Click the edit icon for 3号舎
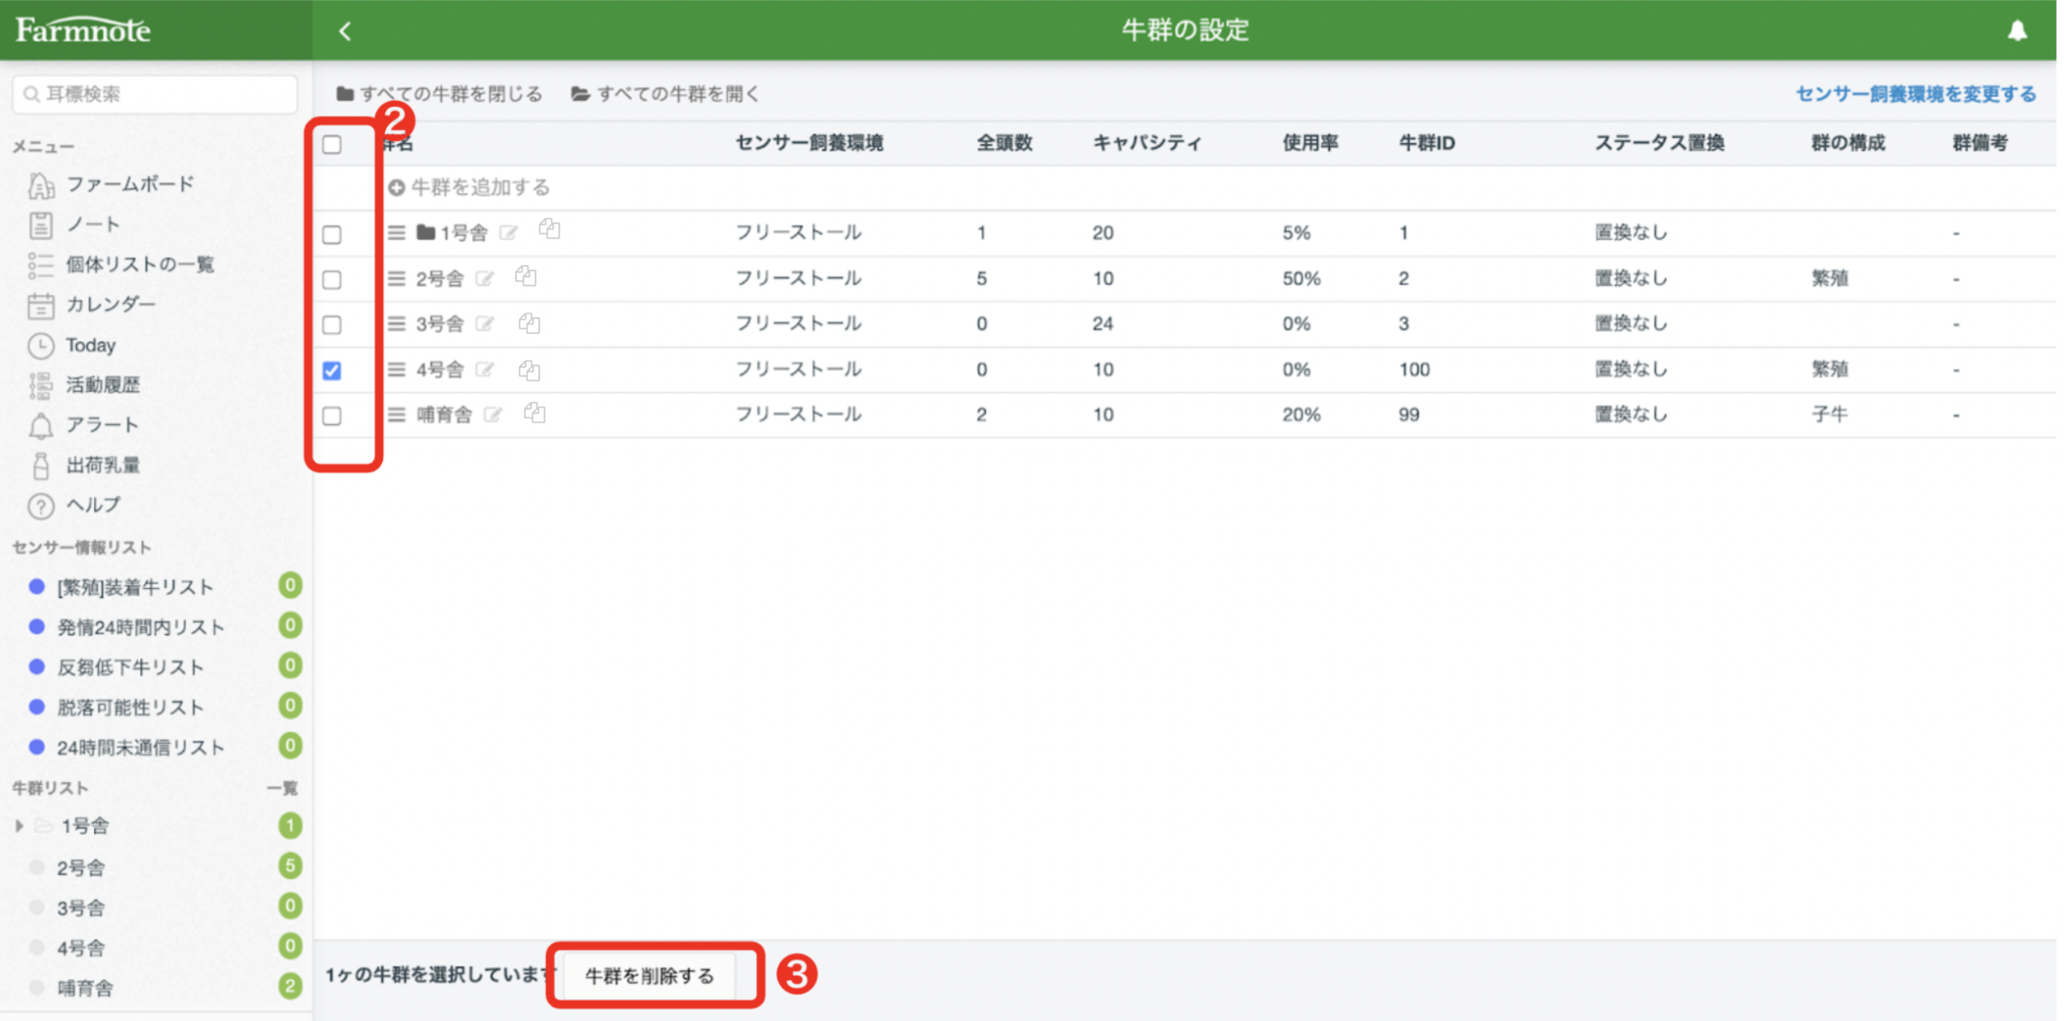The height and width of the screenshot is (1021, 2064). pyautogui.click(x=485, y=324)
